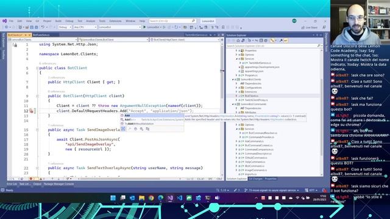Expand the Extensions folder

pyautogui.click(x=236, y=92)
